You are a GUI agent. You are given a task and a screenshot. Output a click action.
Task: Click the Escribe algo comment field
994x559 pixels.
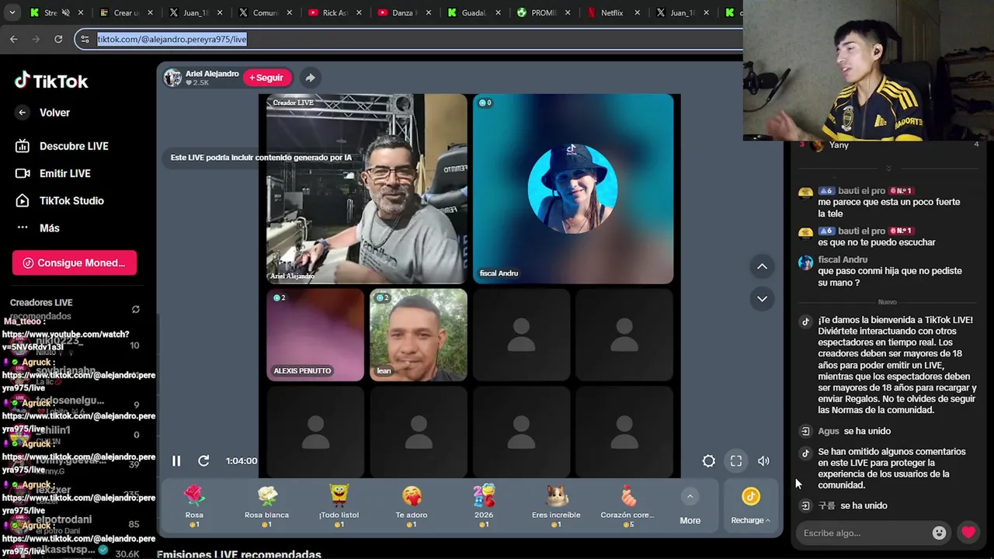coord(862,533)
